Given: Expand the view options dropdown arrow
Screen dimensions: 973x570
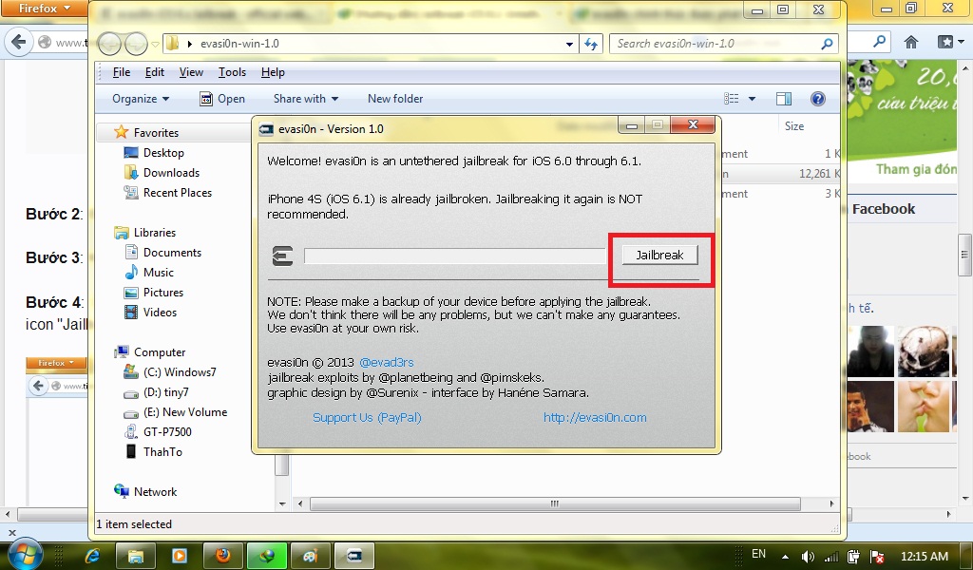Looking at the screenshot, I should pyautogui.click(x=753, y=99).
